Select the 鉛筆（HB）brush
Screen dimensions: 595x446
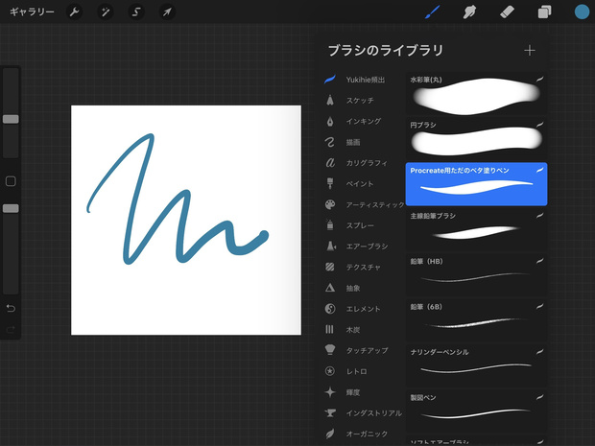(476, 275)
